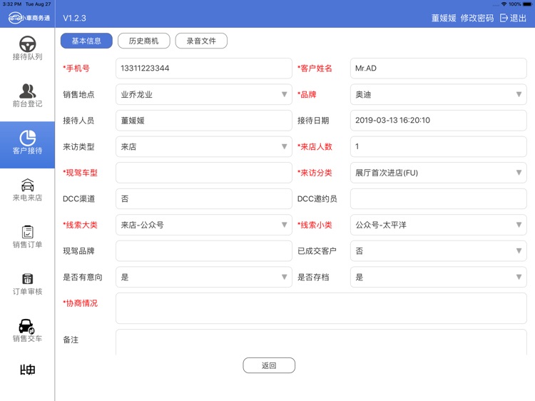The width and height of the screenshot is (535, 401).
Task: Click the 协商情况 red label
Action: click(80, 303)
